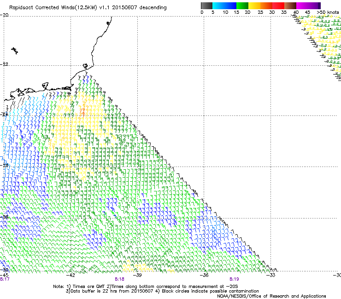
Task: Click the '-45' longitude label
Action: [4, 275]
